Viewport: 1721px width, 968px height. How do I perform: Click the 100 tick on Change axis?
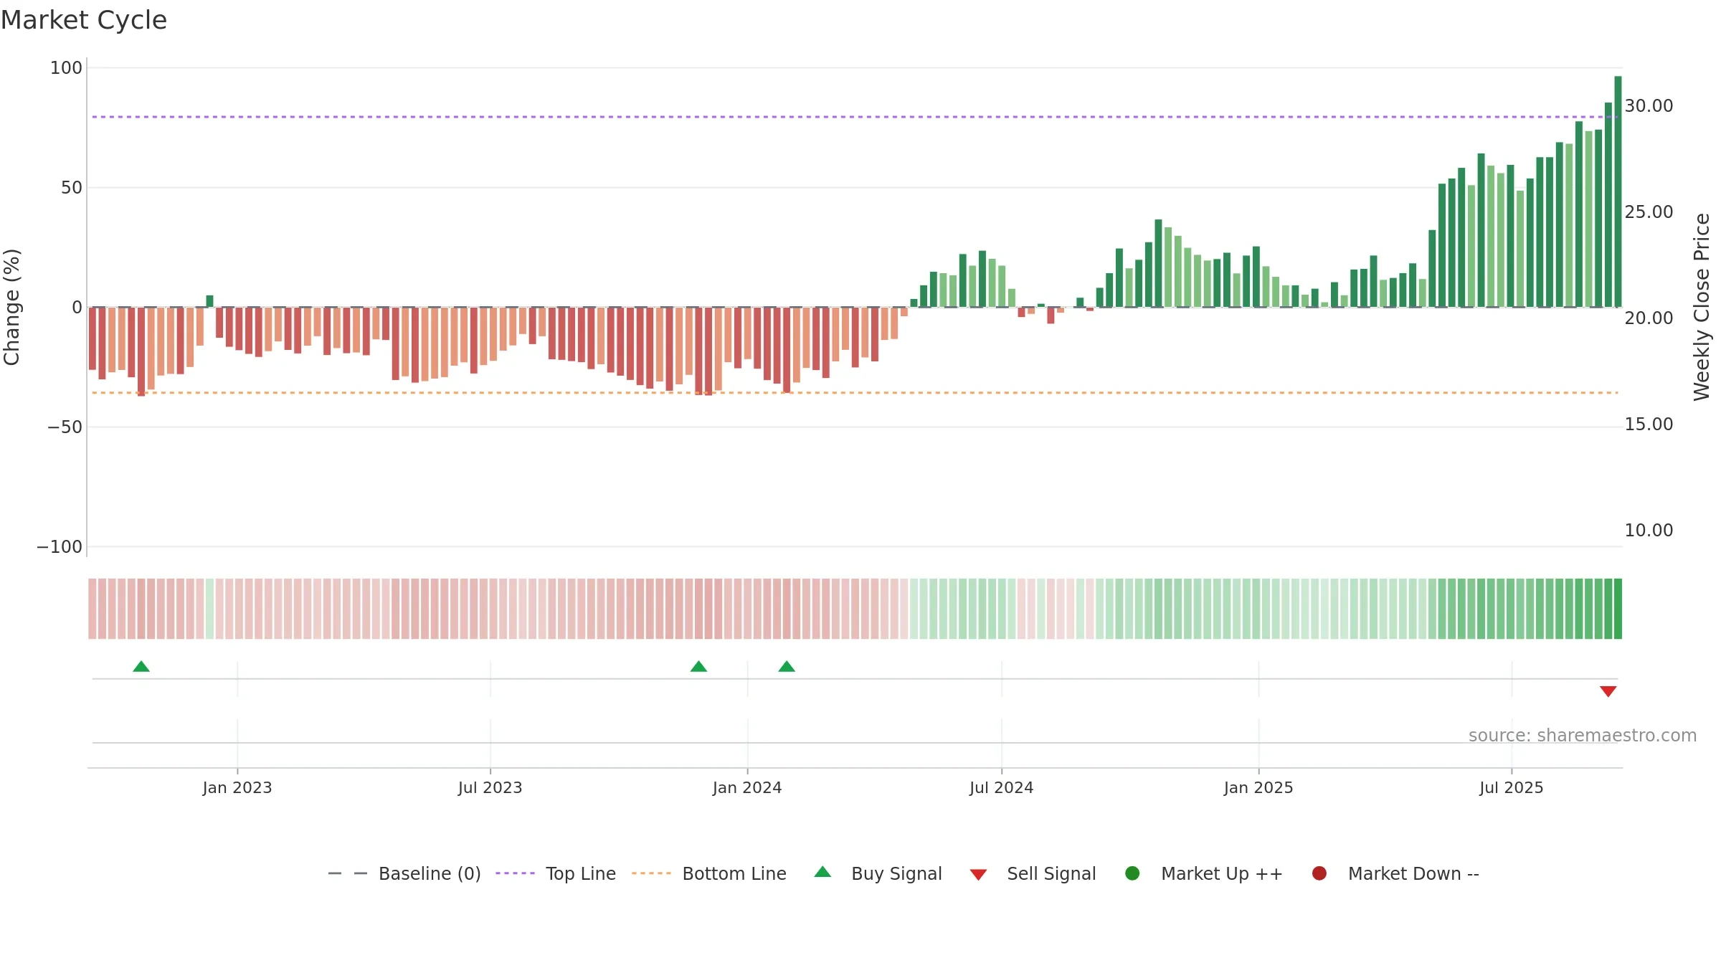(x=66, y=68)
